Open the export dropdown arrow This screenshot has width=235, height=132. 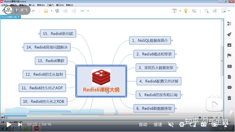229,11
